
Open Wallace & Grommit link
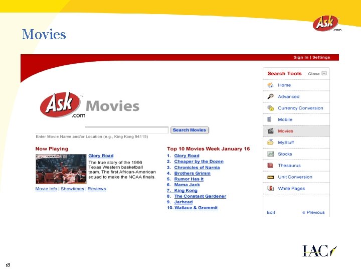pos(196,208)
